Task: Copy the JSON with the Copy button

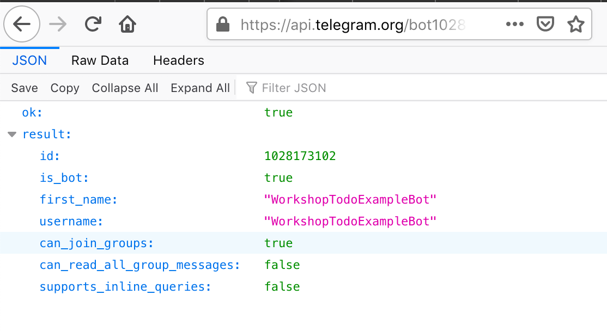Action: (x=65, y=88)
